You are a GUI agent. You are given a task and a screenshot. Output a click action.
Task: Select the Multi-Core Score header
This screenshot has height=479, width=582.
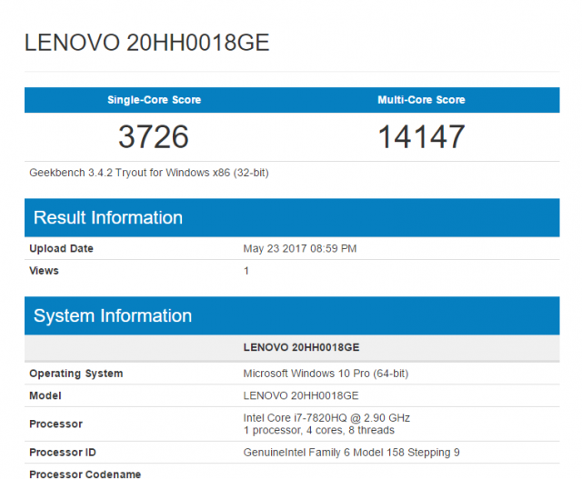point(421,100)
